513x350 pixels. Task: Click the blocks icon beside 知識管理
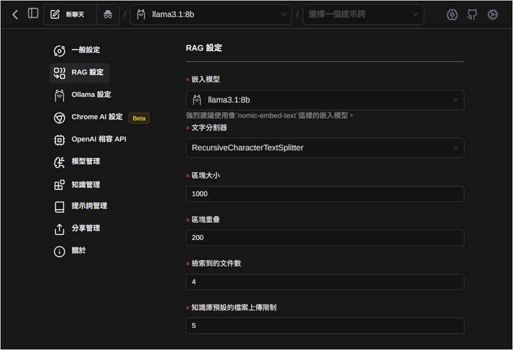(x=59, y=185)
